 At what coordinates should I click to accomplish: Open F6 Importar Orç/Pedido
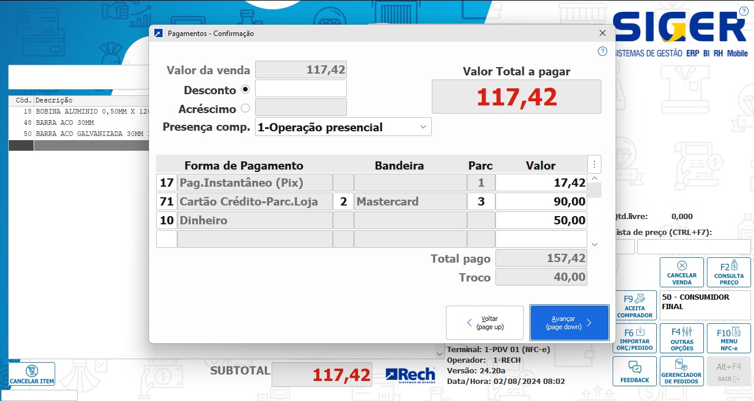click(x=634, y=339)
